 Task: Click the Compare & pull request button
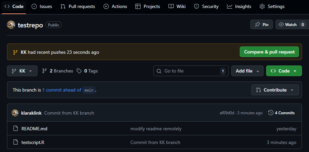pos(269,52)
